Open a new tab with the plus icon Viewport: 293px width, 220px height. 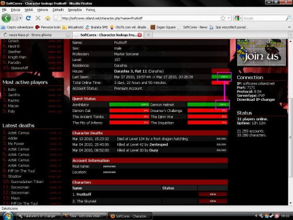[x=148, y=35]
